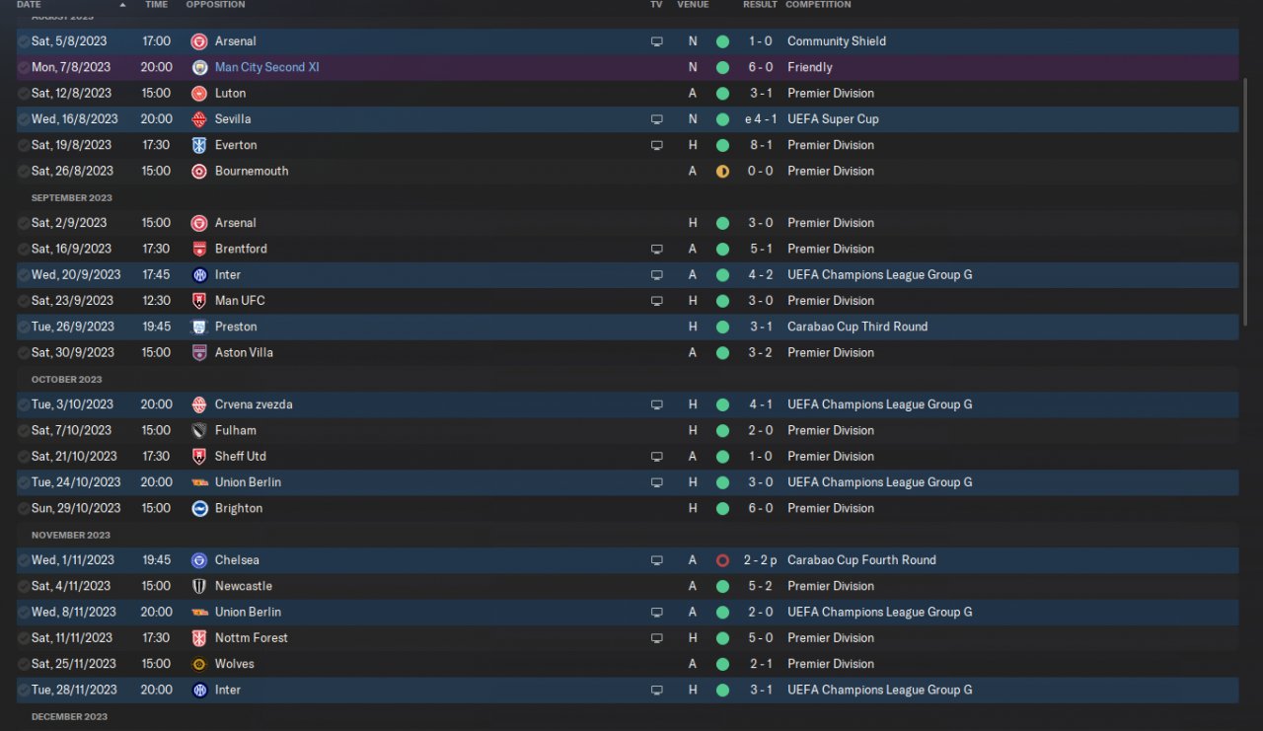Screen dimensions: 1263x731
Task: Toggle the checkmark beside Sat, 7/10/2023 Fulham
Action: point(24,431)
